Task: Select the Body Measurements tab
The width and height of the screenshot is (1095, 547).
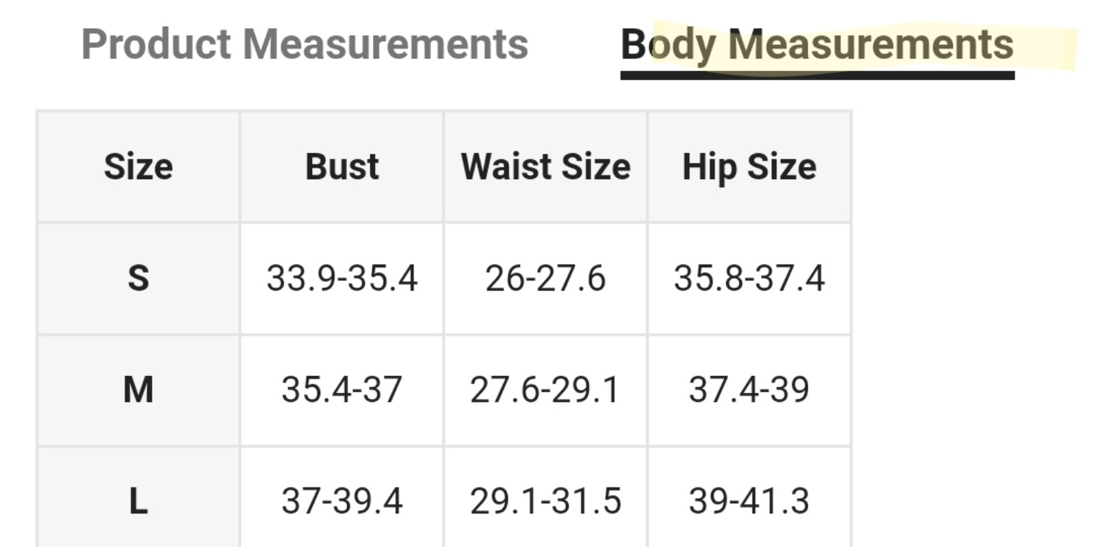Action: click(x=817, y=46)
